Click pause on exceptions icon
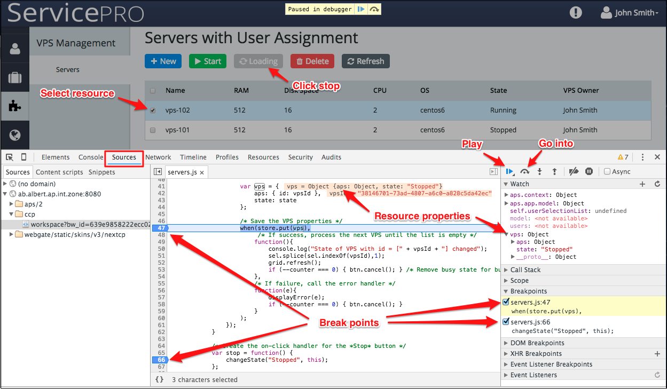 (x=588, y=172)
